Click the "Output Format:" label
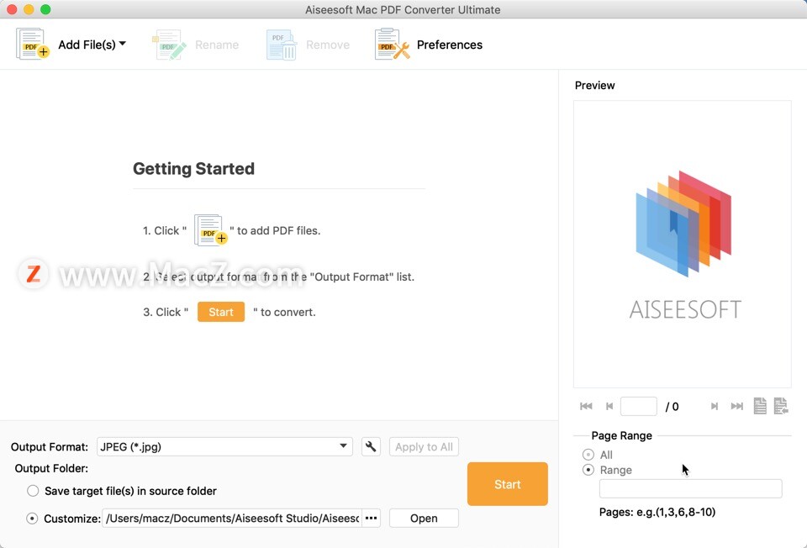Screen dimensions: 807x548 (x=50, y=446)
